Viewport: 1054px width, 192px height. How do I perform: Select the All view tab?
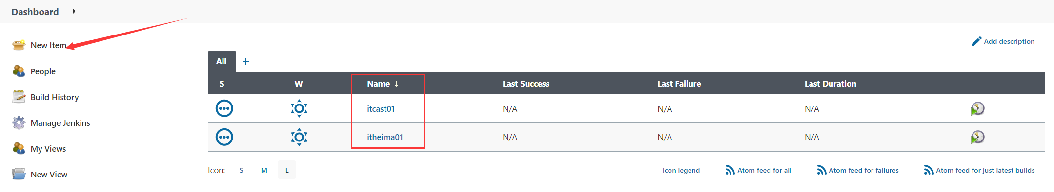(222, 61)
